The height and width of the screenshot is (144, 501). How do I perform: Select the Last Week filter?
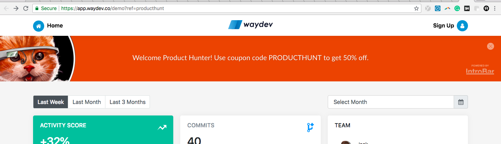click(51, 102)
